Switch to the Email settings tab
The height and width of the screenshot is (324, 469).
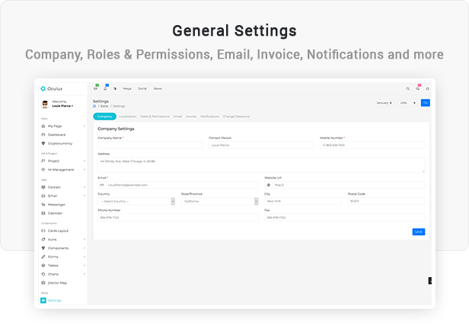(177, 116)
